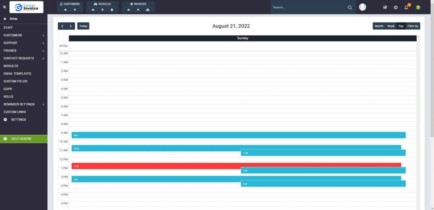Close the Setup menu with the X
The image size is (434, 210).
coord(5,19)
